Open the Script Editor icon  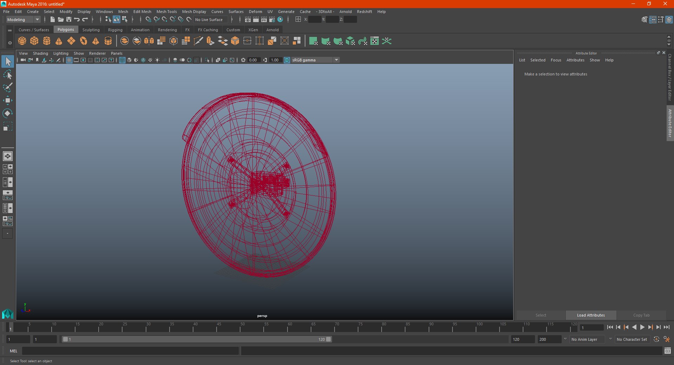[x=667, y=351]
